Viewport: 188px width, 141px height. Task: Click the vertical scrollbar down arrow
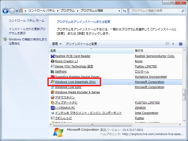tap(184, 121)
